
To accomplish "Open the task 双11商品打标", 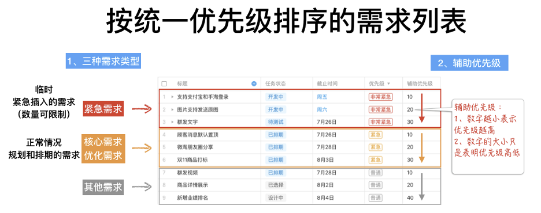I will coord(192,160).
